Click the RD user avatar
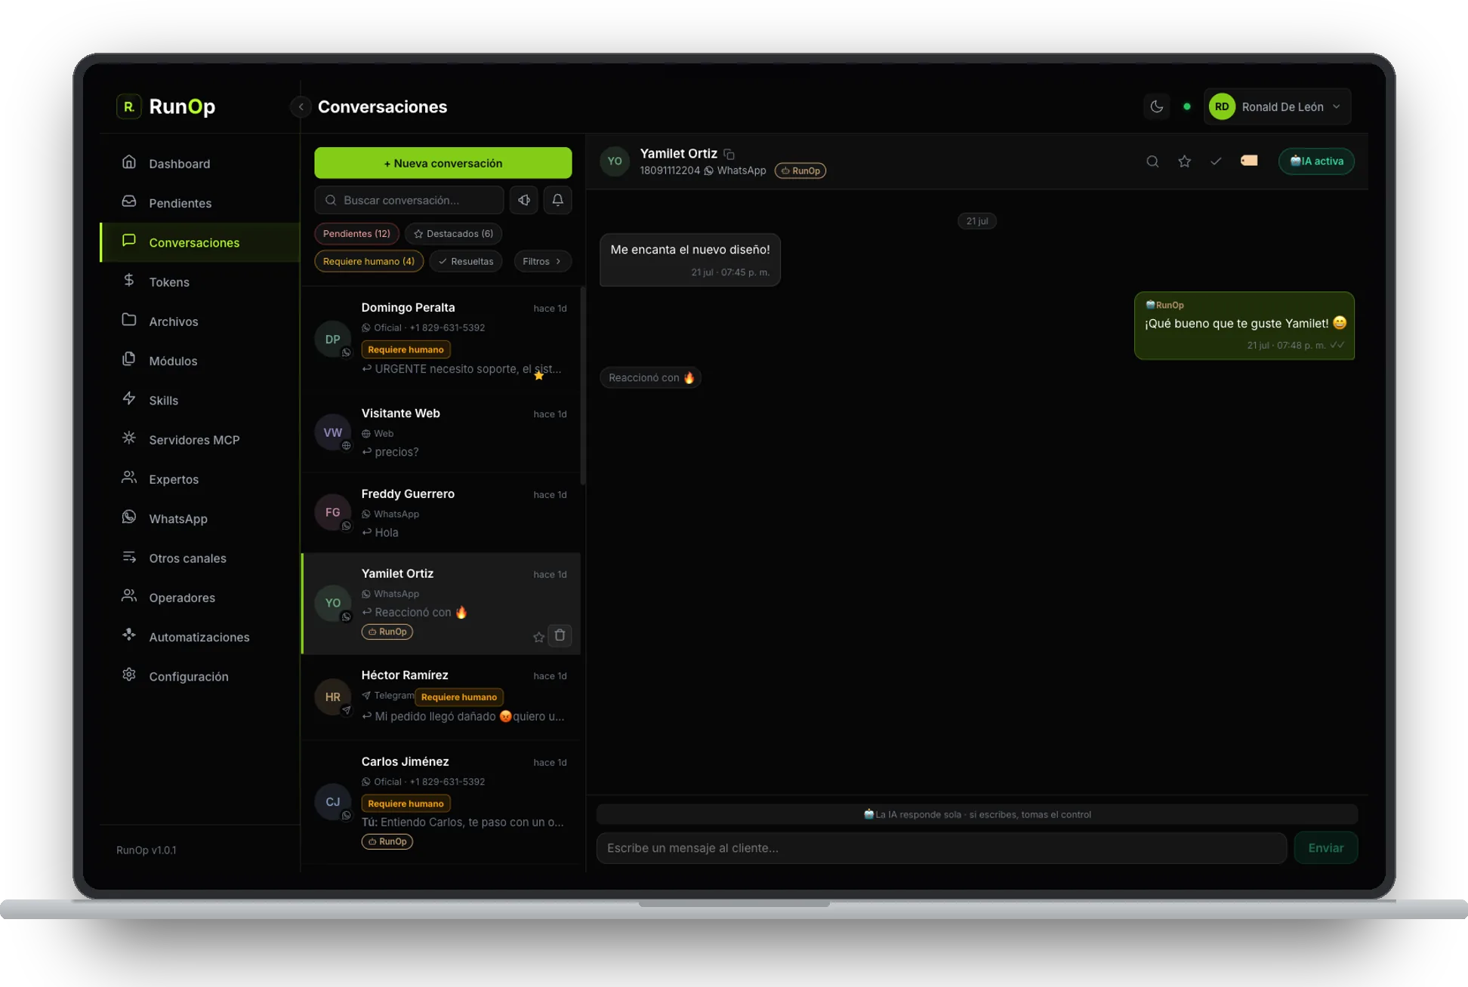 pos(1222,106)
